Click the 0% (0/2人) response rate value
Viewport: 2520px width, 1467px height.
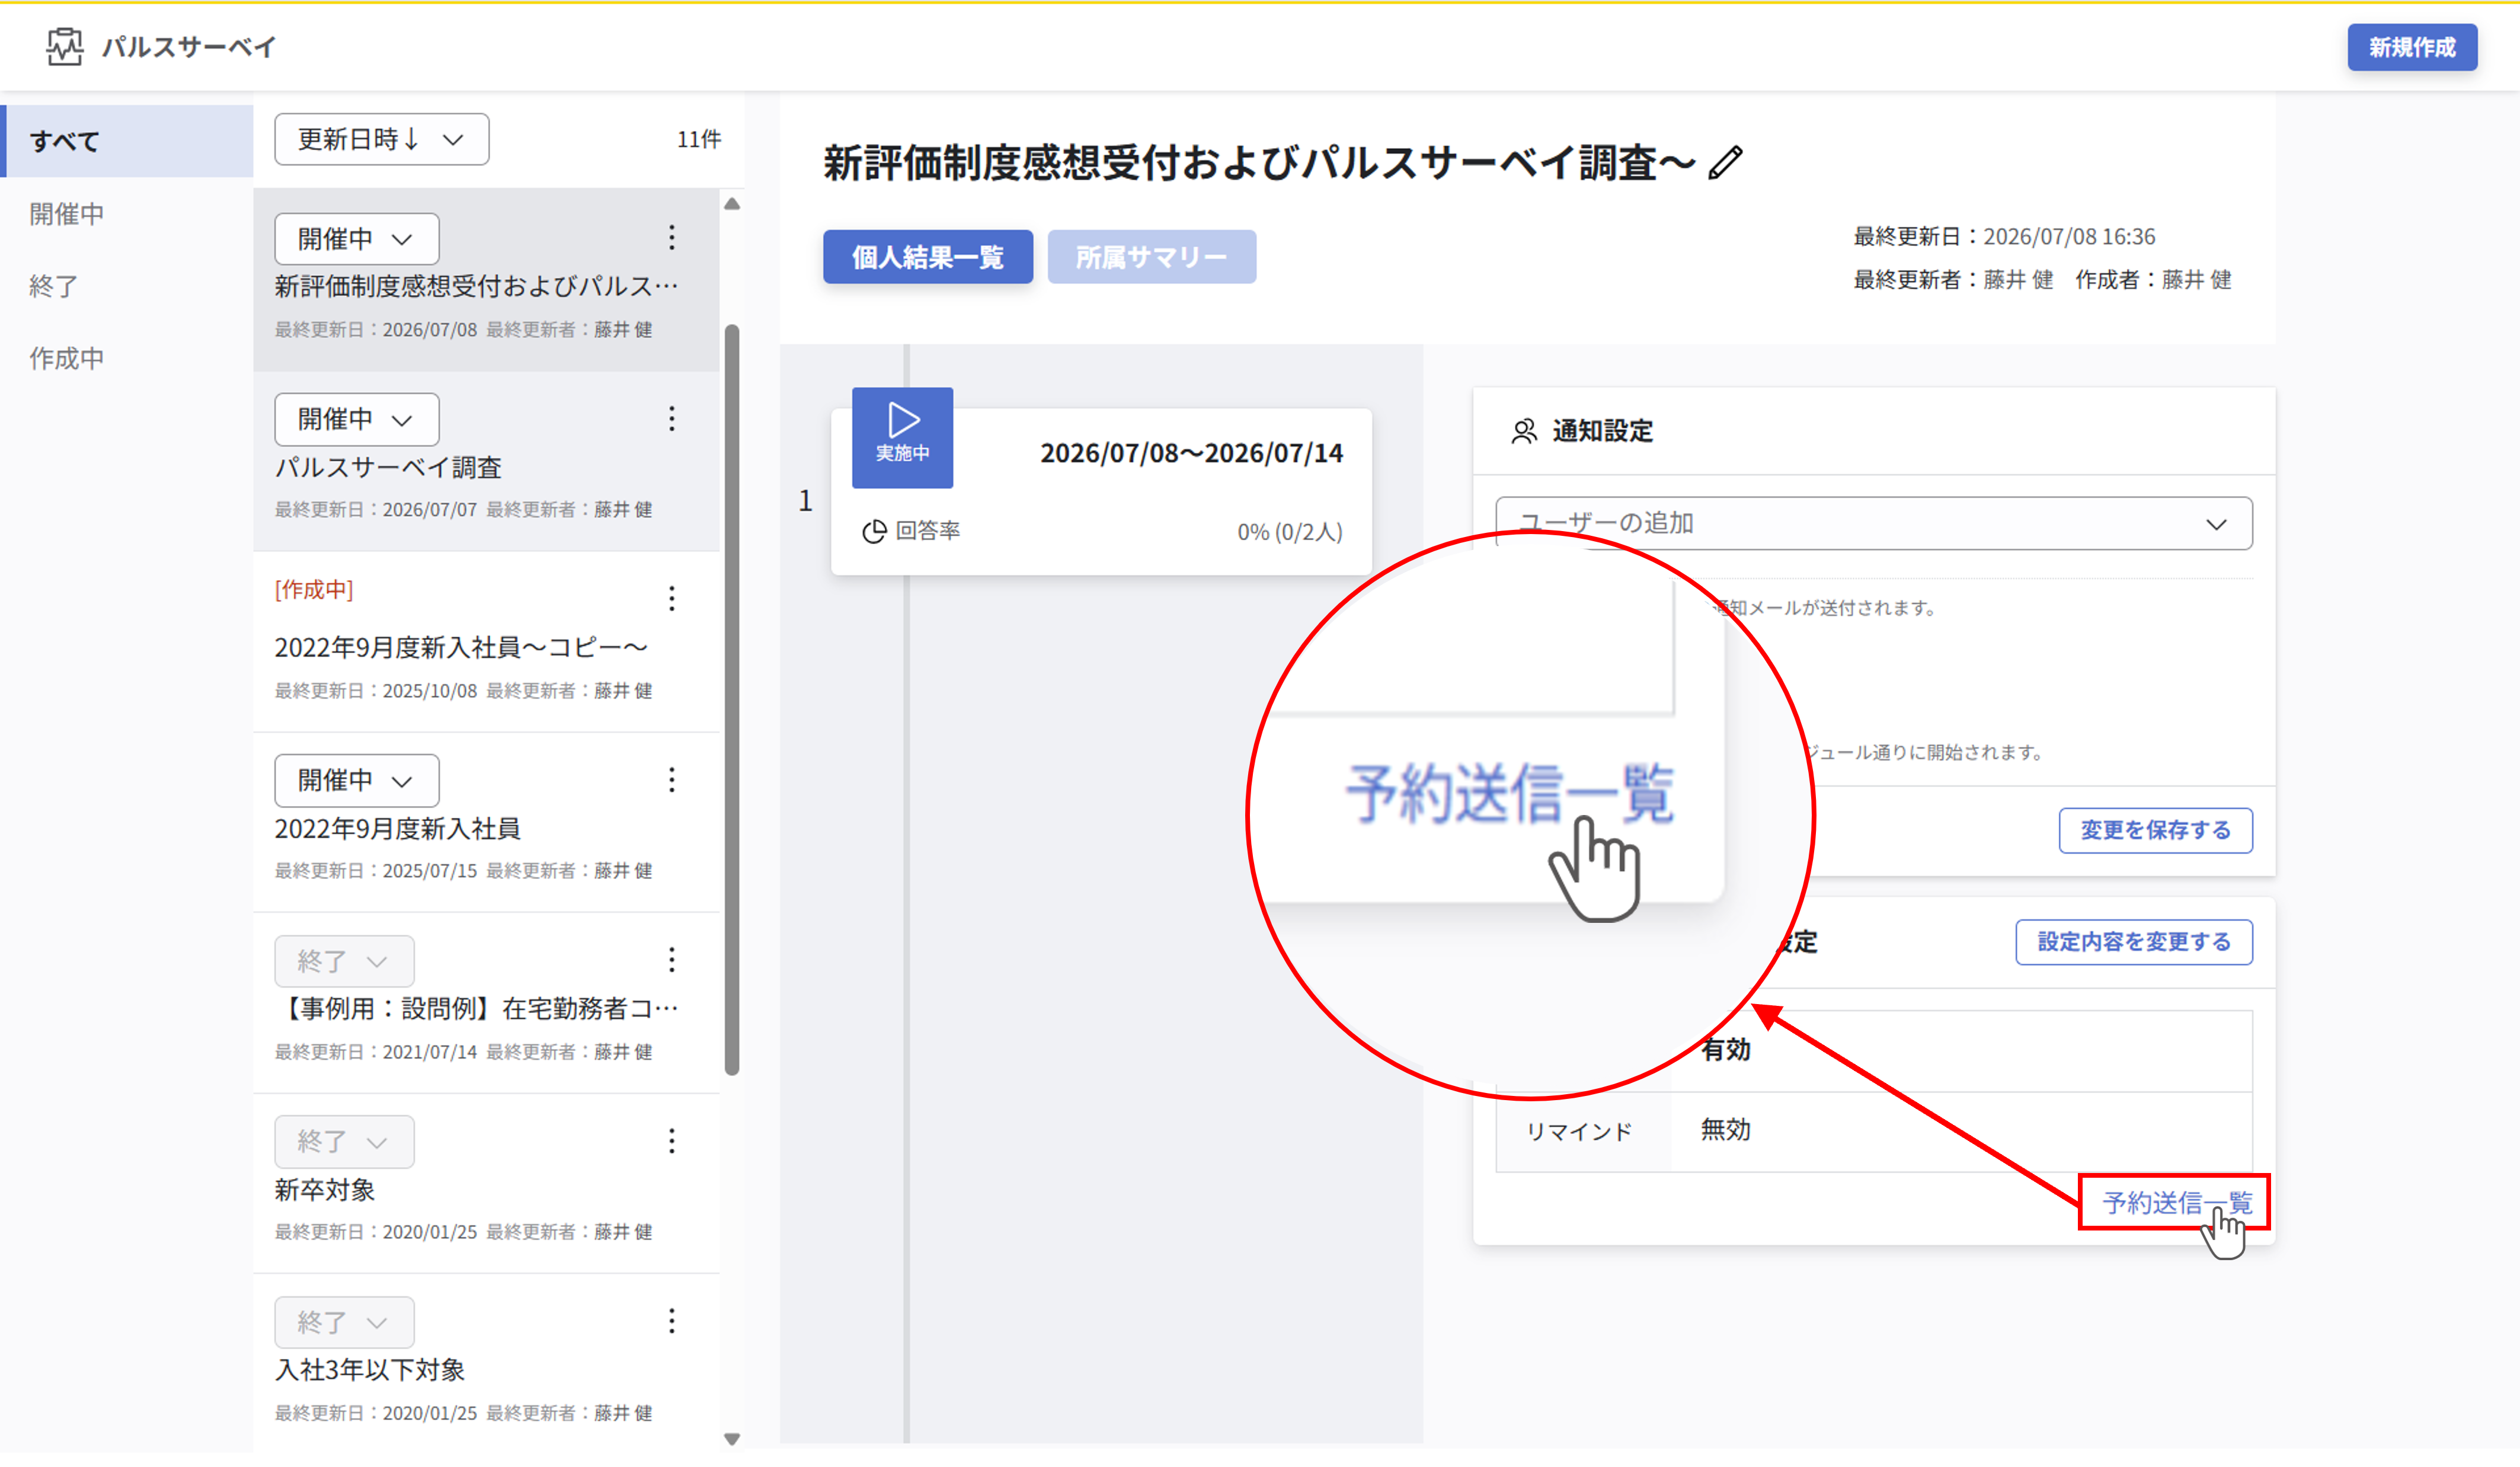tap(1290, 532)
